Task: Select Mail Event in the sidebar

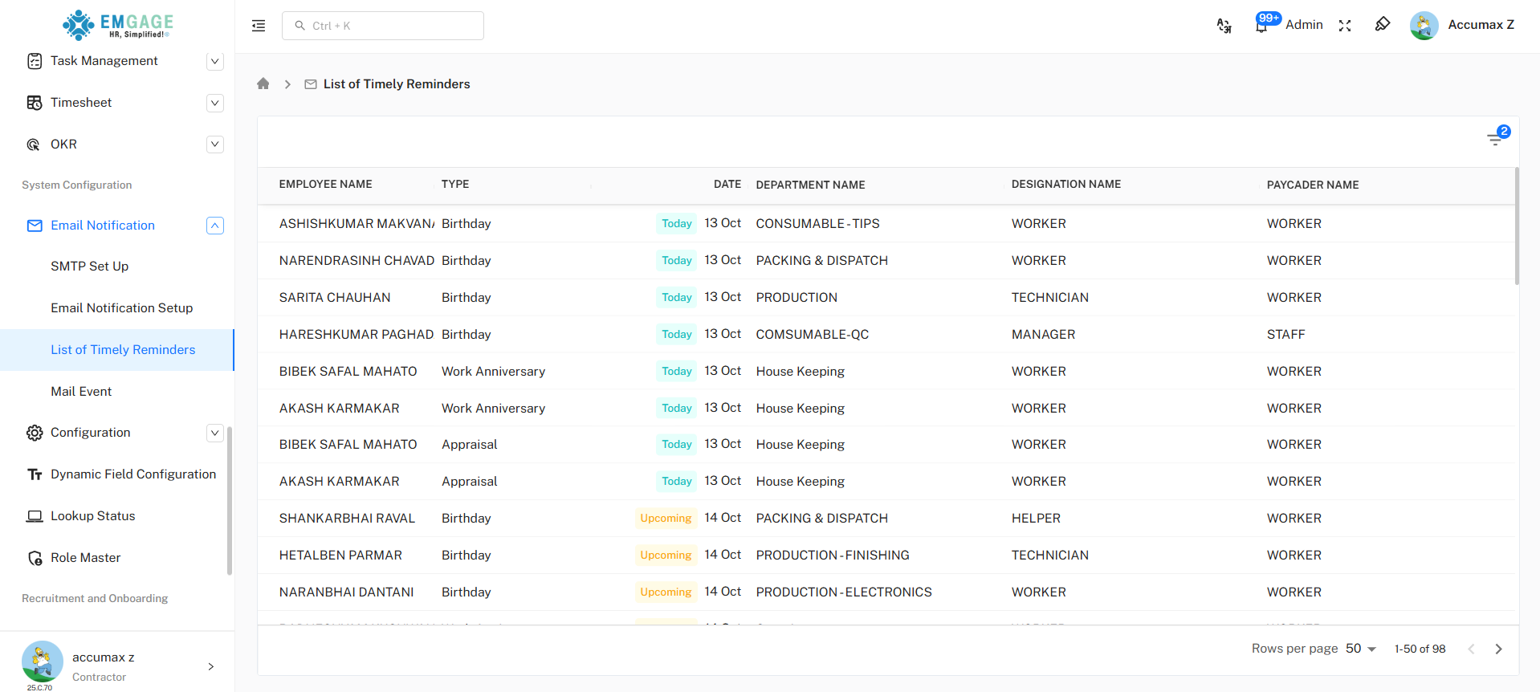Action: (x=81, y=392)
